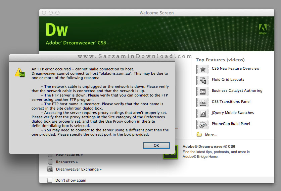Click the Top Features (videos) heading
This screenshot has height=191, width=281.
click(x=220, y=60)
